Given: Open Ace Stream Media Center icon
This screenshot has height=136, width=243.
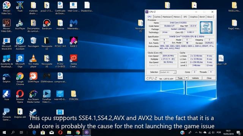Looking at the screenshot, I should pyautogui.click(x=33, y=96).
